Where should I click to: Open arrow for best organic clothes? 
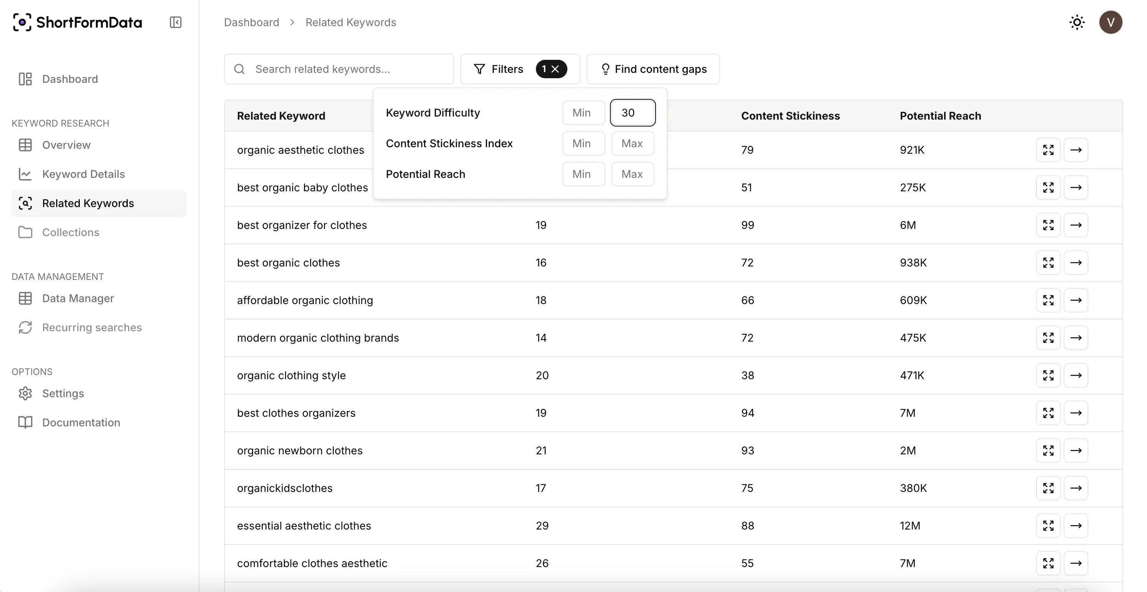pyautogui.click(x=1076, y=263)
